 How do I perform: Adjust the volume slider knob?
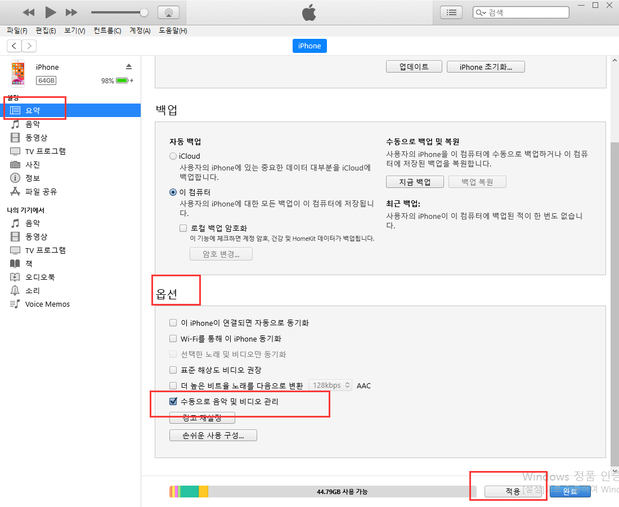[x=144, y=12]
